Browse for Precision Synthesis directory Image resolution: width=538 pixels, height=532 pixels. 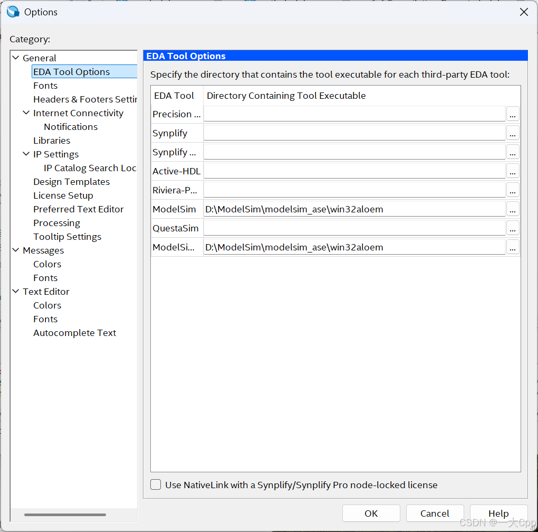tap(513, 114)
